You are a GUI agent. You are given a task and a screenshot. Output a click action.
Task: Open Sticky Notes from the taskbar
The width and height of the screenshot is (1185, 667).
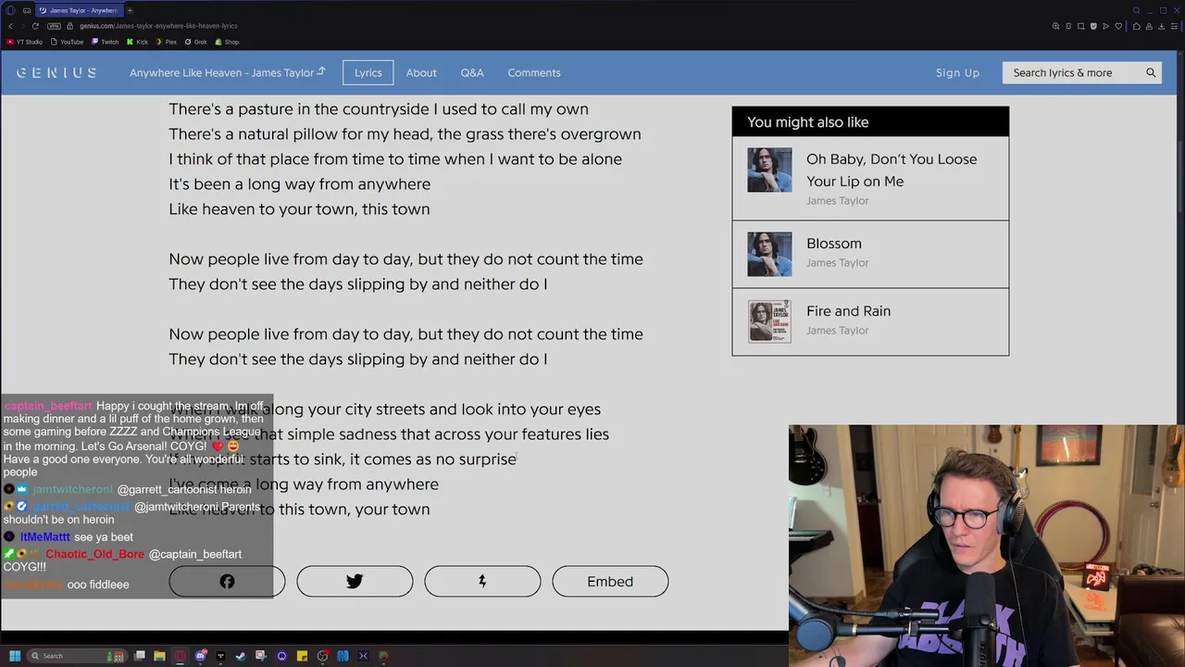[x=302, y=656]
